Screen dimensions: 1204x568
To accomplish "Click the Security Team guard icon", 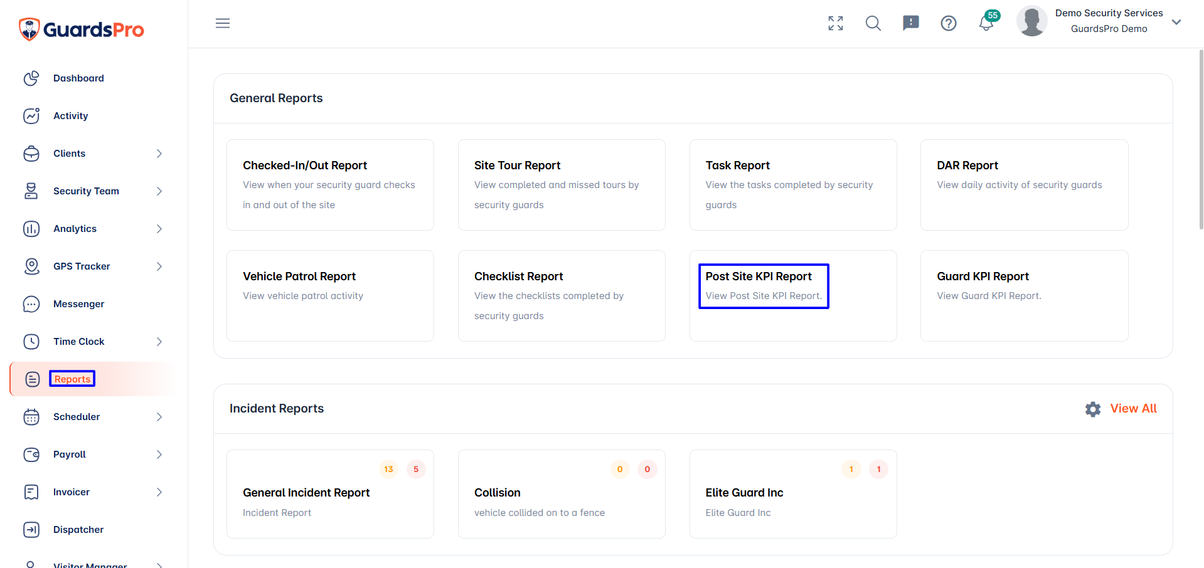I will pyautogui.click(x=31, y=191).
